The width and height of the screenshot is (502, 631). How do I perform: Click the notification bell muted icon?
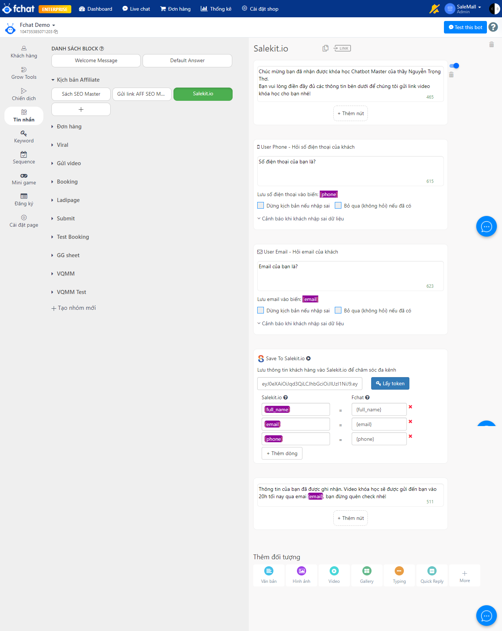[434, 8]
